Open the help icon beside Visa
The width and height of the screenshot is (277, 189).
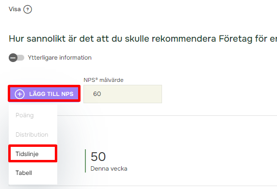tap(28, 9)
